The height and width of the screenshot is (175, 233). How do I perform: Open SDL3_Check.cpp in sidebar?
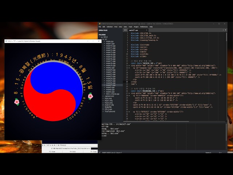coord(112,94)
